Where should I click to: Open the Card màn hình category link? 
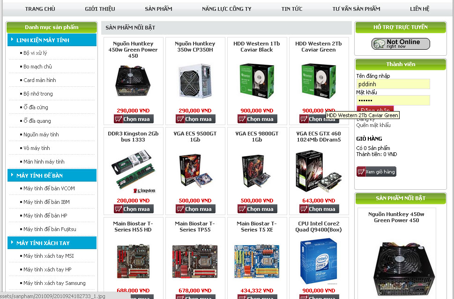[40, 80]
